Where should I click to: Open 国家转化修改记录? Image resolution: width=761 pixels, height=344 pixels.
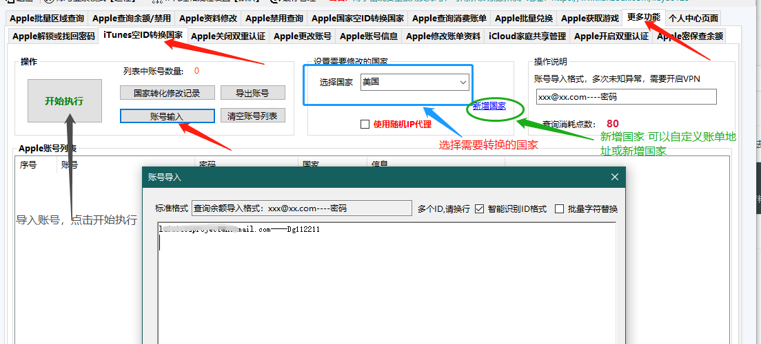click(167, 93)
